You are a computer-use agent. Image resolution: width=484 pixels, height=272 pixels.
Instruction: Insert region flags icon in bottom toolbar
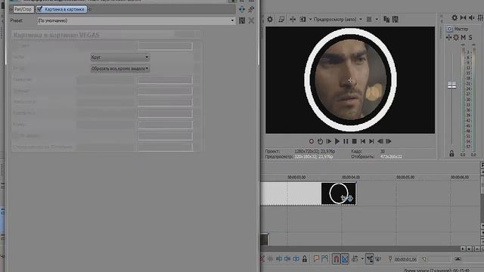(x=324, y=259)
